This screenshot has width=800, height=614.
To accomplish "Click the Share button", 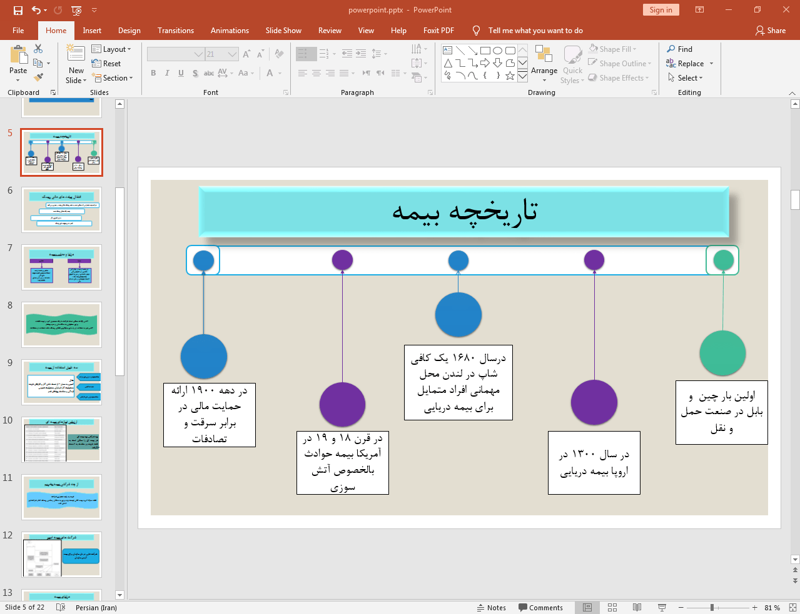I will (771, 31).
